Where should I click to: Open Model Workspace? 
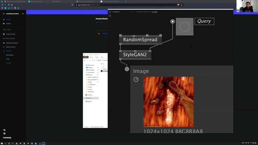pos(12,43)
